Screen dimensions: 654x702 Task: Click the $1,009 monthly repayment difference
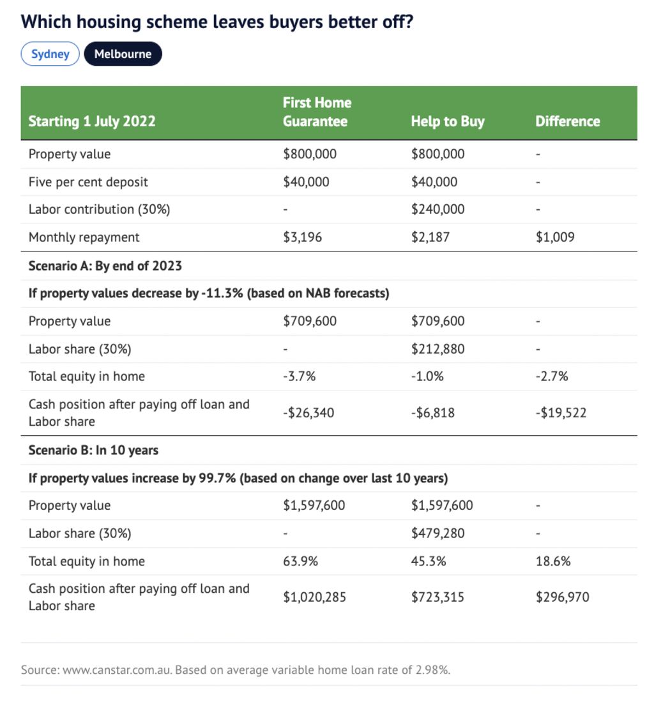(x=554, y=237)
